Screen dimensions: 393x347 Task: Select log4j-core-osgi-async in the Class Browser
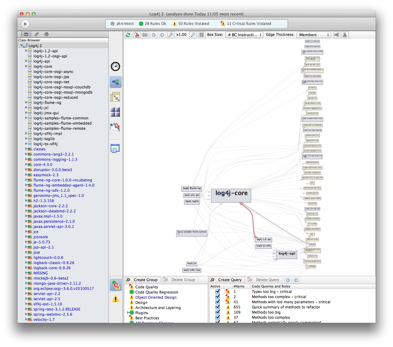tap(54, 72)
